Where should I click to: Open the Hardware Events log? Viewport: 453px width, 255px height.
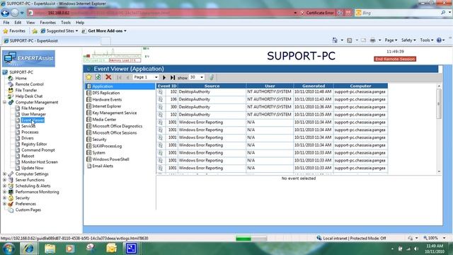107,99
